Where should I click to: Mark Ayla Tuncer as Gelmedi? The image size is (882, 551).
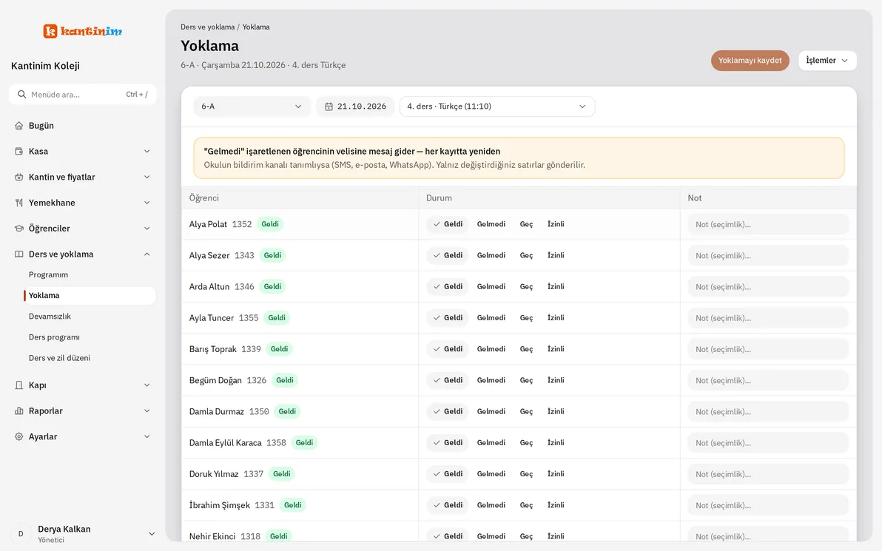tap(491, 318)
